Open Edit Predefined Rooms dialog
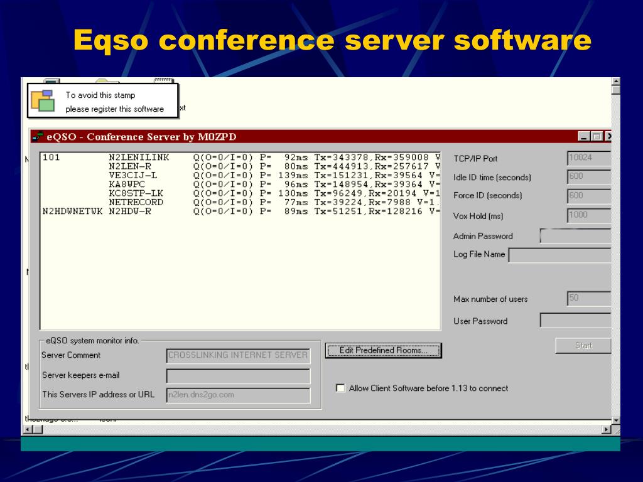This screenshot has width=643, height=482. click(384, 350)
